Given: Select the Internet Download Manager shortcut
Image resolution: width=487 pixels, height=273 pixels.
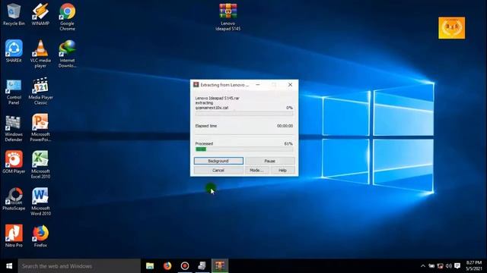Looking at the screenshot, I should (x=67, y=54).
